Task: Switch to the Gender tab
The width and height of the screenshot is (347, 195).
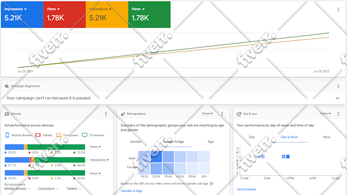Action: tap(135, 142)
